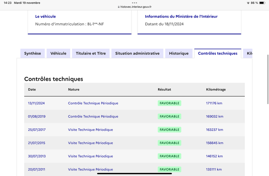Tap the 14:23 clock in the status bar
269x176 pixels.
(x=7, y=3)
